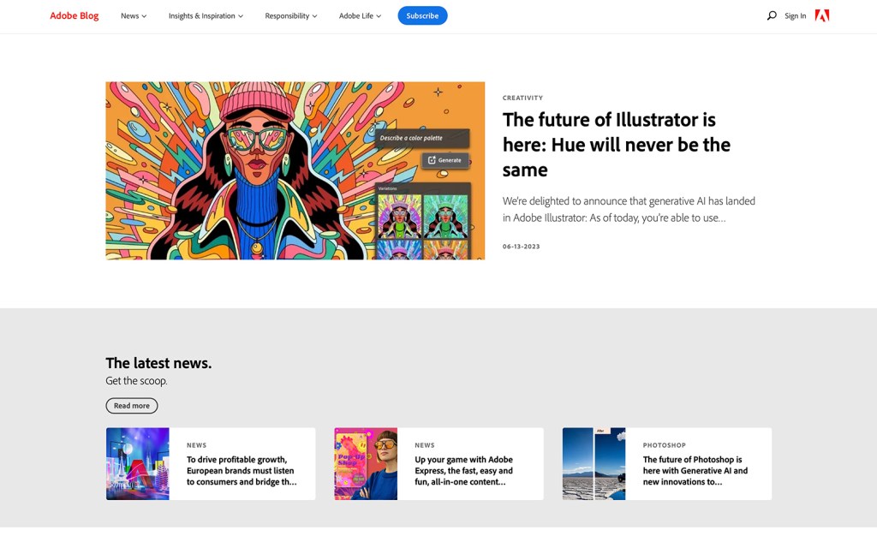Click the CREATIVITY category label
This screenshot has width=877, height=554.
pyautogui.click(x=522, y=98)
